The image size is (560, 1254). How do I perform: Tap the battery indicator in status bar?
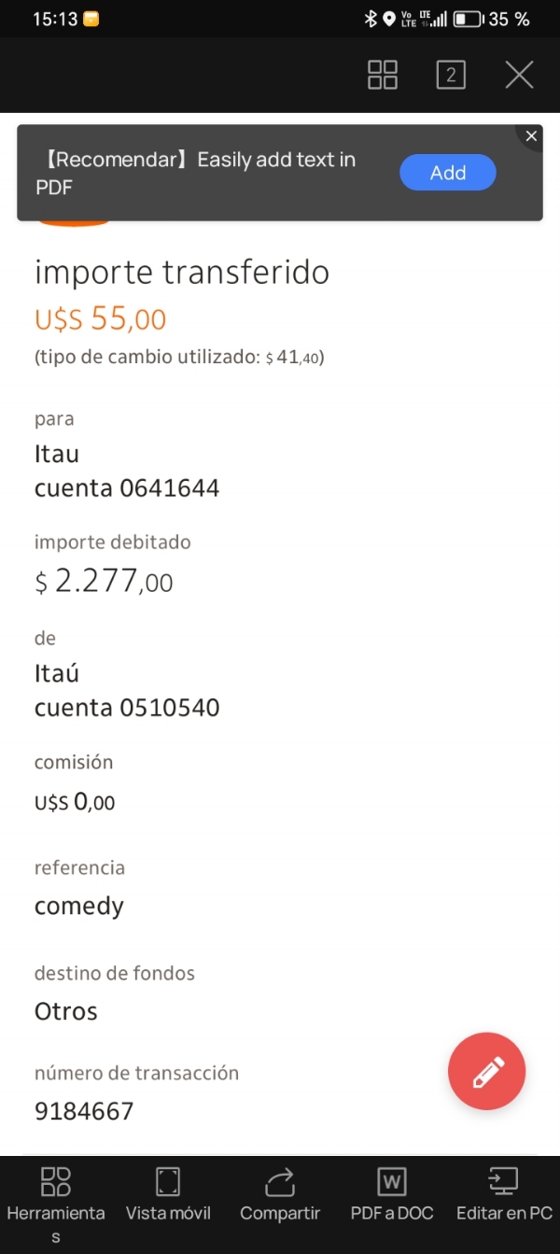point(467,19)
